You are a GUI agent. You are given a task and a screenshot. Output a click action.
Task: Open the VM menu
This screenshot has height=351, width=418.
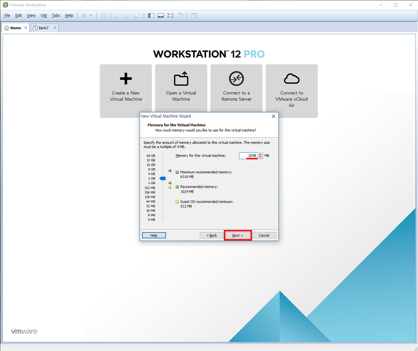coord(44,15)
